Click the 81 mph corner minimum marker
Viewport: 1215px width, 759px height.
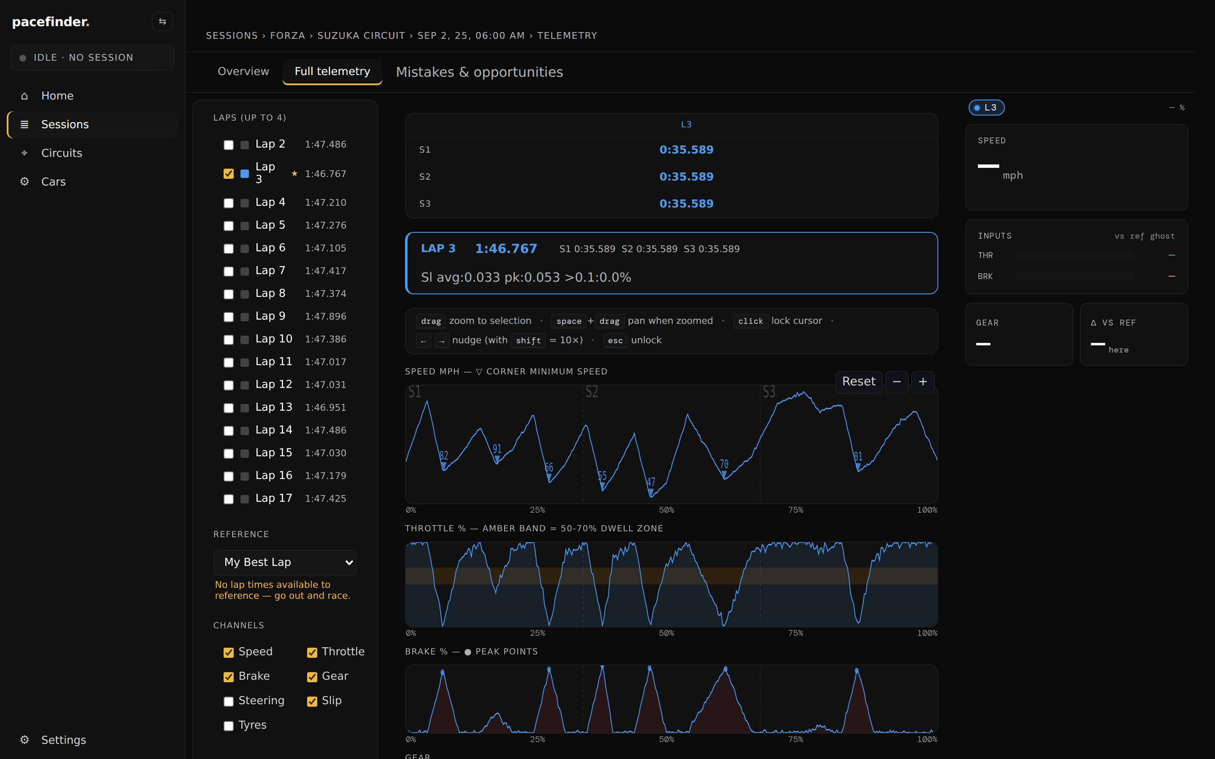[858, 466]
